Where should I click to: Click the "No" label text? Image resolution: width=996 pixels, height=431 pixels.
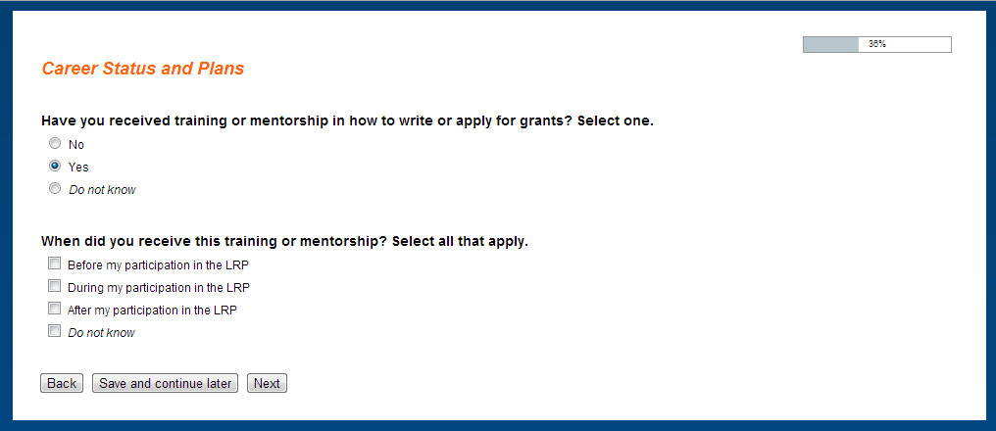coord(76,145)
